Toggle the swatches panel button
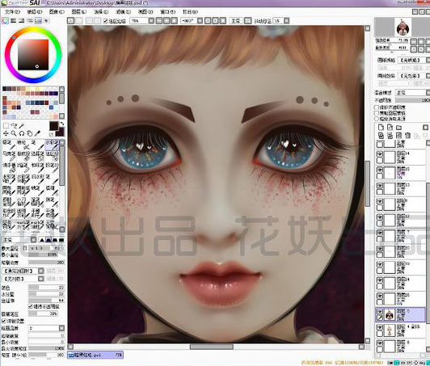Viewport: 430px width, 366px height. [x=38, y=20]
